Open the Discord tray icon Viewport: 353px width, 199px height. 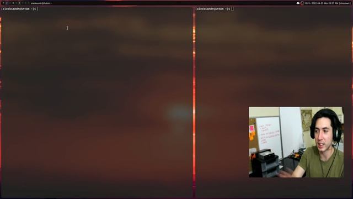click(x=298, y=3)
